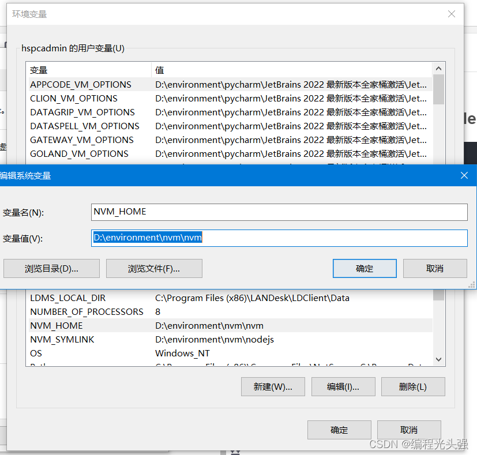Confirm with 确定 in edit variable dialog

(365, 269)
